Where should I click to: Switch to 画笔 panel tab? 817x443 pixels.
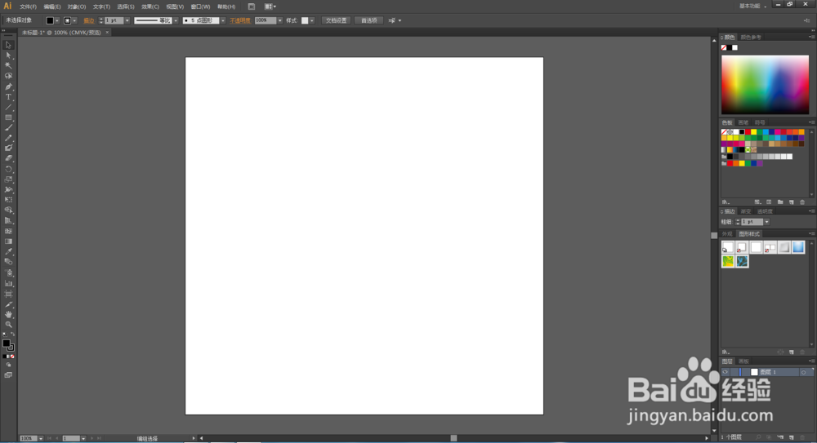[743, 123]
